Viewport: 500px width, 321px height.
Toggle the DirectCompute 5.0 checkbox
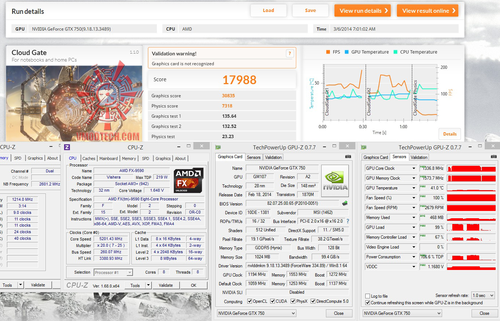(313, 301)
